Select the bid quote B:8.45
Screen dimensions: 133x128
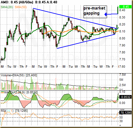tap(41, 2)
